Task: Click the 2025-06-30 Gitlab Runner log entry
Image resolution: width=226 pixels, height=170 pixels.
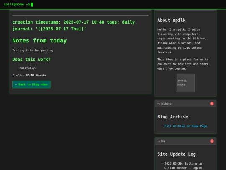Action: click(x=183, y=166)
